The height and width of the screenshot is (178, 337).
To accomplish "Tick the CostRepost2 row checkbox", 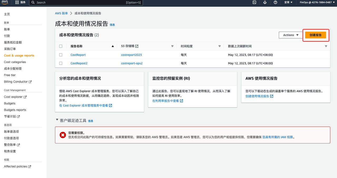I will coord(61,63).
